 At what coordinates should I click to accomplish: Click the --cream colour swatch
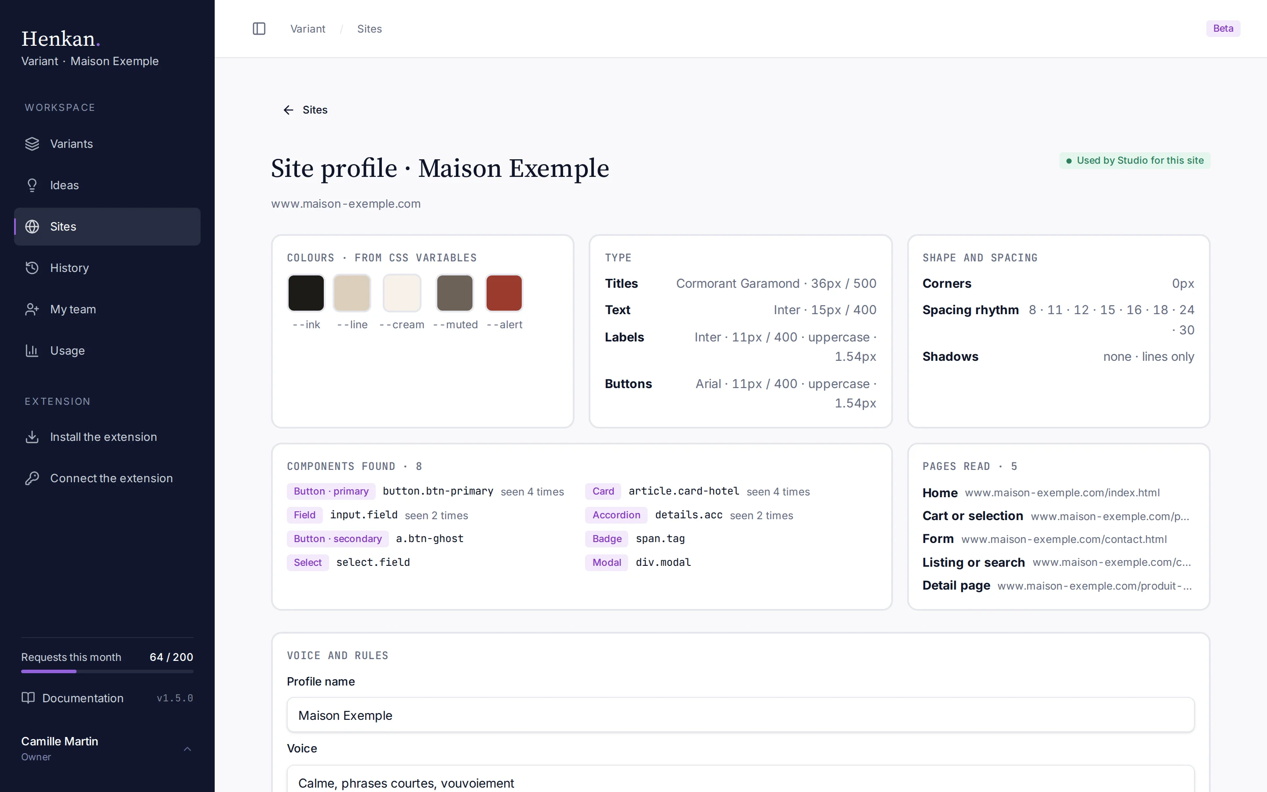point(402,293)
